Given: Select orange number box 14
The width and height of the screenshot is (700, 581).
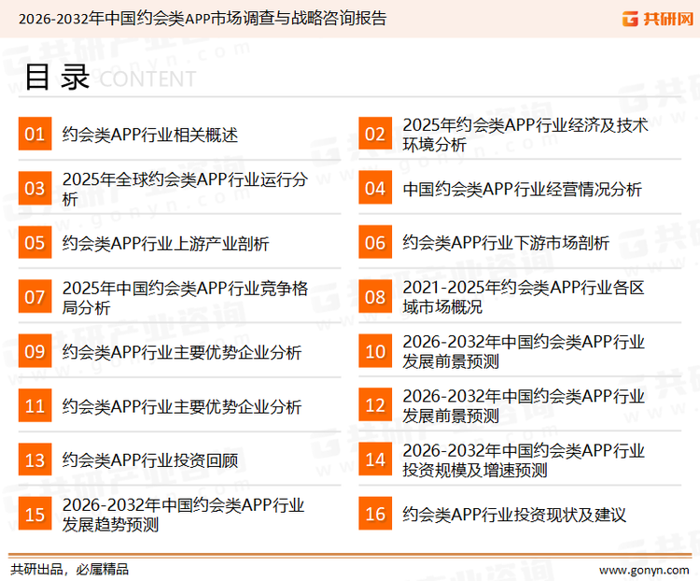Looking at the screenshot, I should coord(375,460).
